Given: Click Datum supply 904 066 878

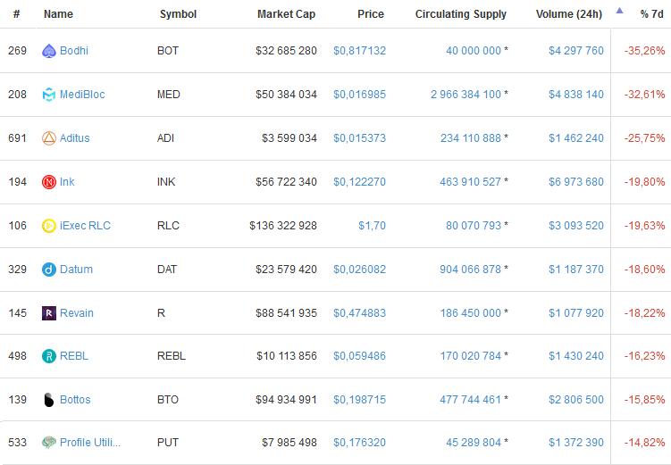Looking at the screenshot, I should point(470,270).
